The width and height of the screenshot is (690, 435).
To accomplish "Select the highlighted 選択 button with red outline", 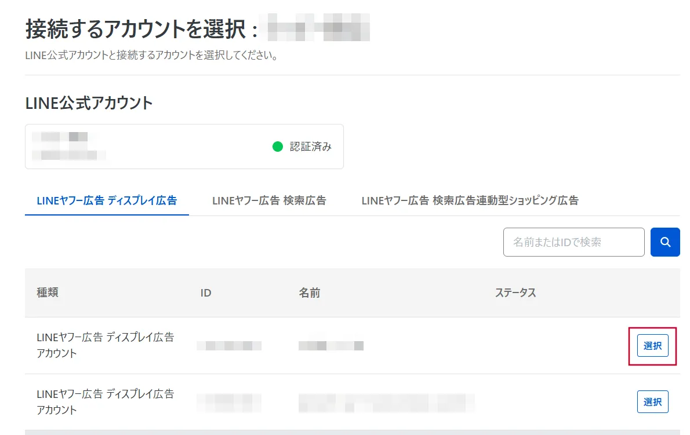I will [652, 345].
